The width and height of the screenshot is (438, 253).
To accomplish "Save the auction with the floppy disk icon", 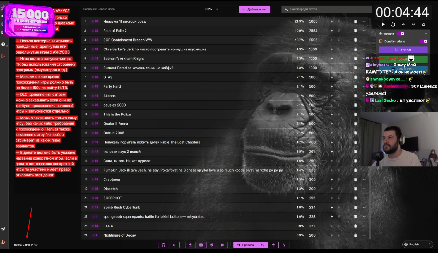I will point(201,245).
